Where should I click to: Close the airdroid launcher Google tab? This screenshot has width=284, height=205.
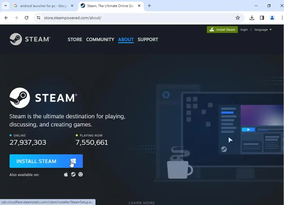click(72, 6)
